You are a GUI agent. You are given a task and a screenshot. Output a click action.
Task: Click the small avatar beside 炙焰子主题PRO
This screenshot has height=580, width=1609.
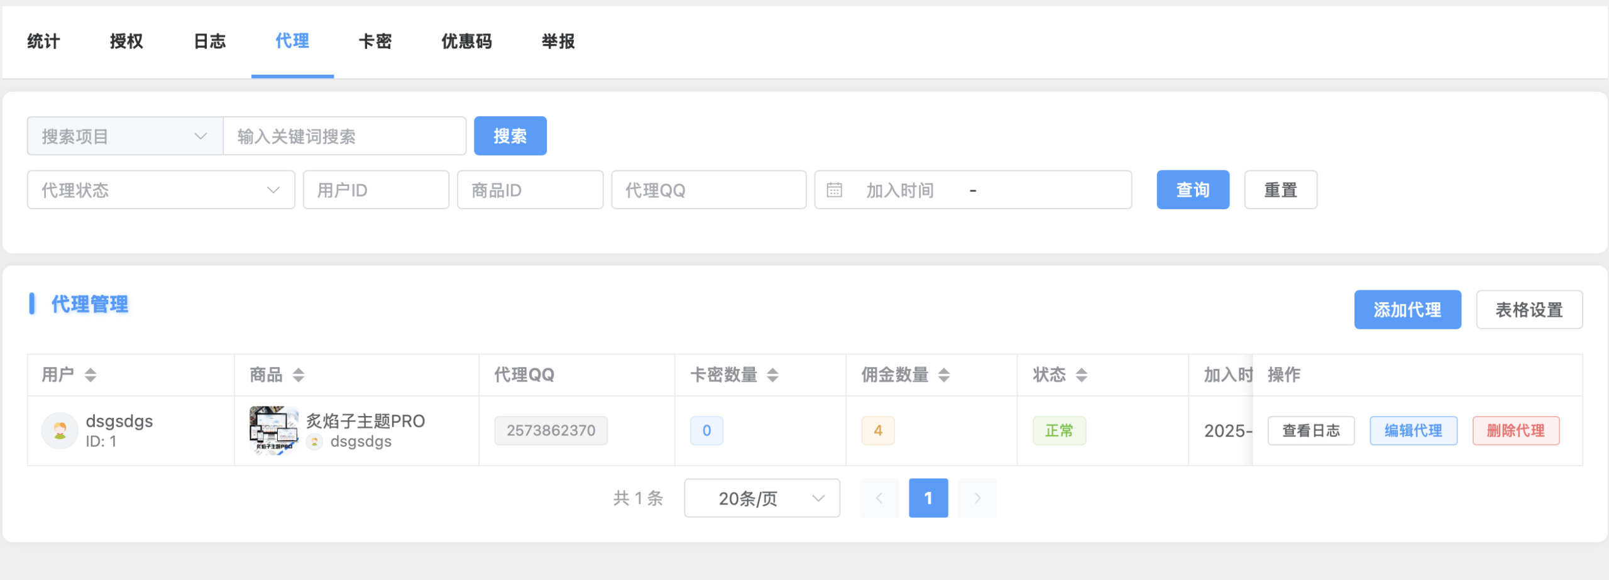314,440
